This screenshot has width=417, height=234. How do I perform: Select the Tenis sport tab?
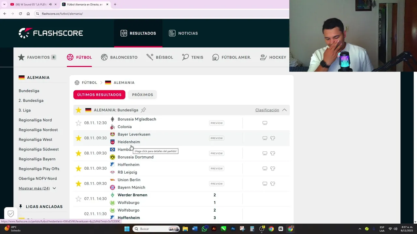click(x=193, y=57)
